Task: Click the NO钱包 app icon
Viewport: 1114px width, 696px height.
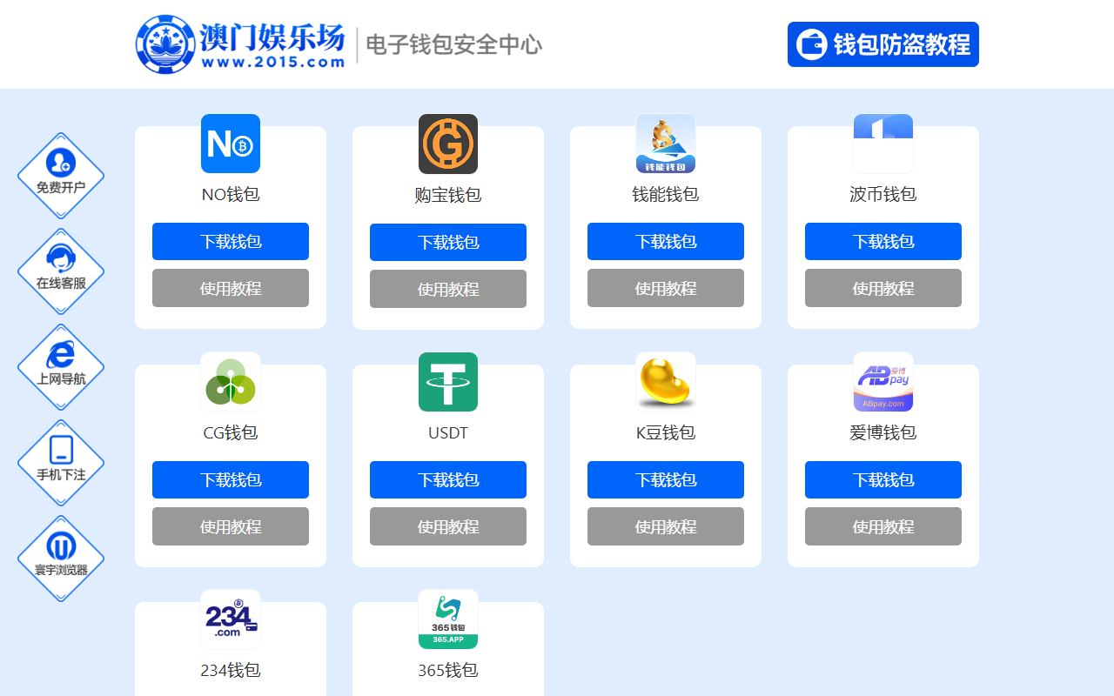Action: pos(231,144)
